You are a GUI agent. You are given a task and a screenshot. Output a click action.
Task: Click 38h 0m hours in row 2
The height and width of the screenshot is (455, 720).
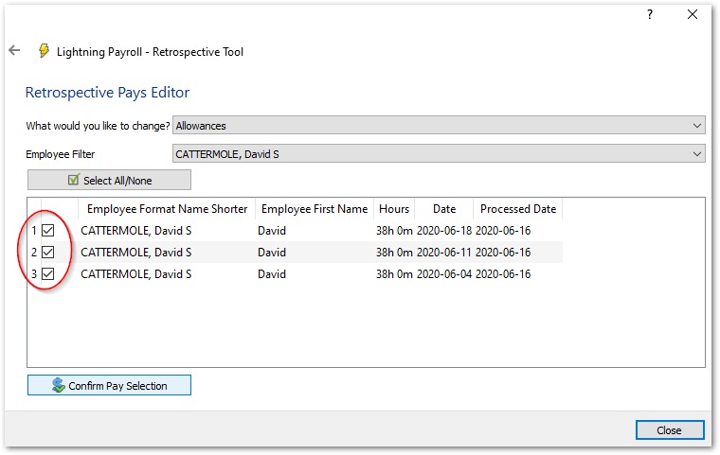[394, 253]
